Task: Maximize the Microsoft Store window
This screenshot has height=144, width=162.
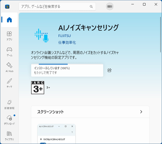Action: coord(144,4)
